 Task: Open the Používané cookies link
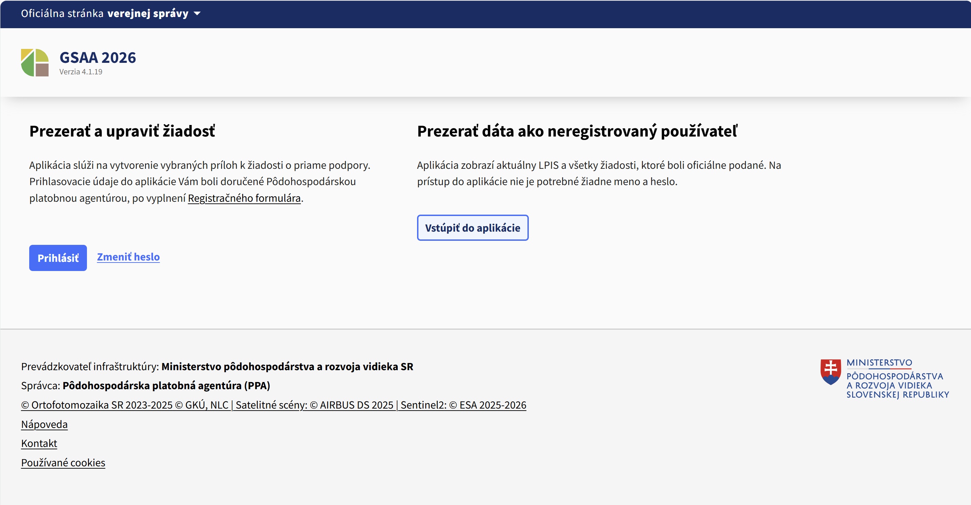pos(63,463)
